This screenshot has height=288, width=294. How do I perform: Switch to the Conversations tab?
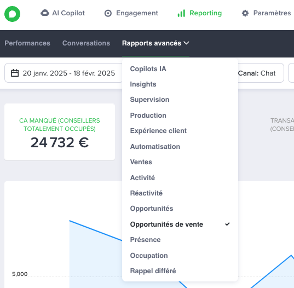[86, 43]
